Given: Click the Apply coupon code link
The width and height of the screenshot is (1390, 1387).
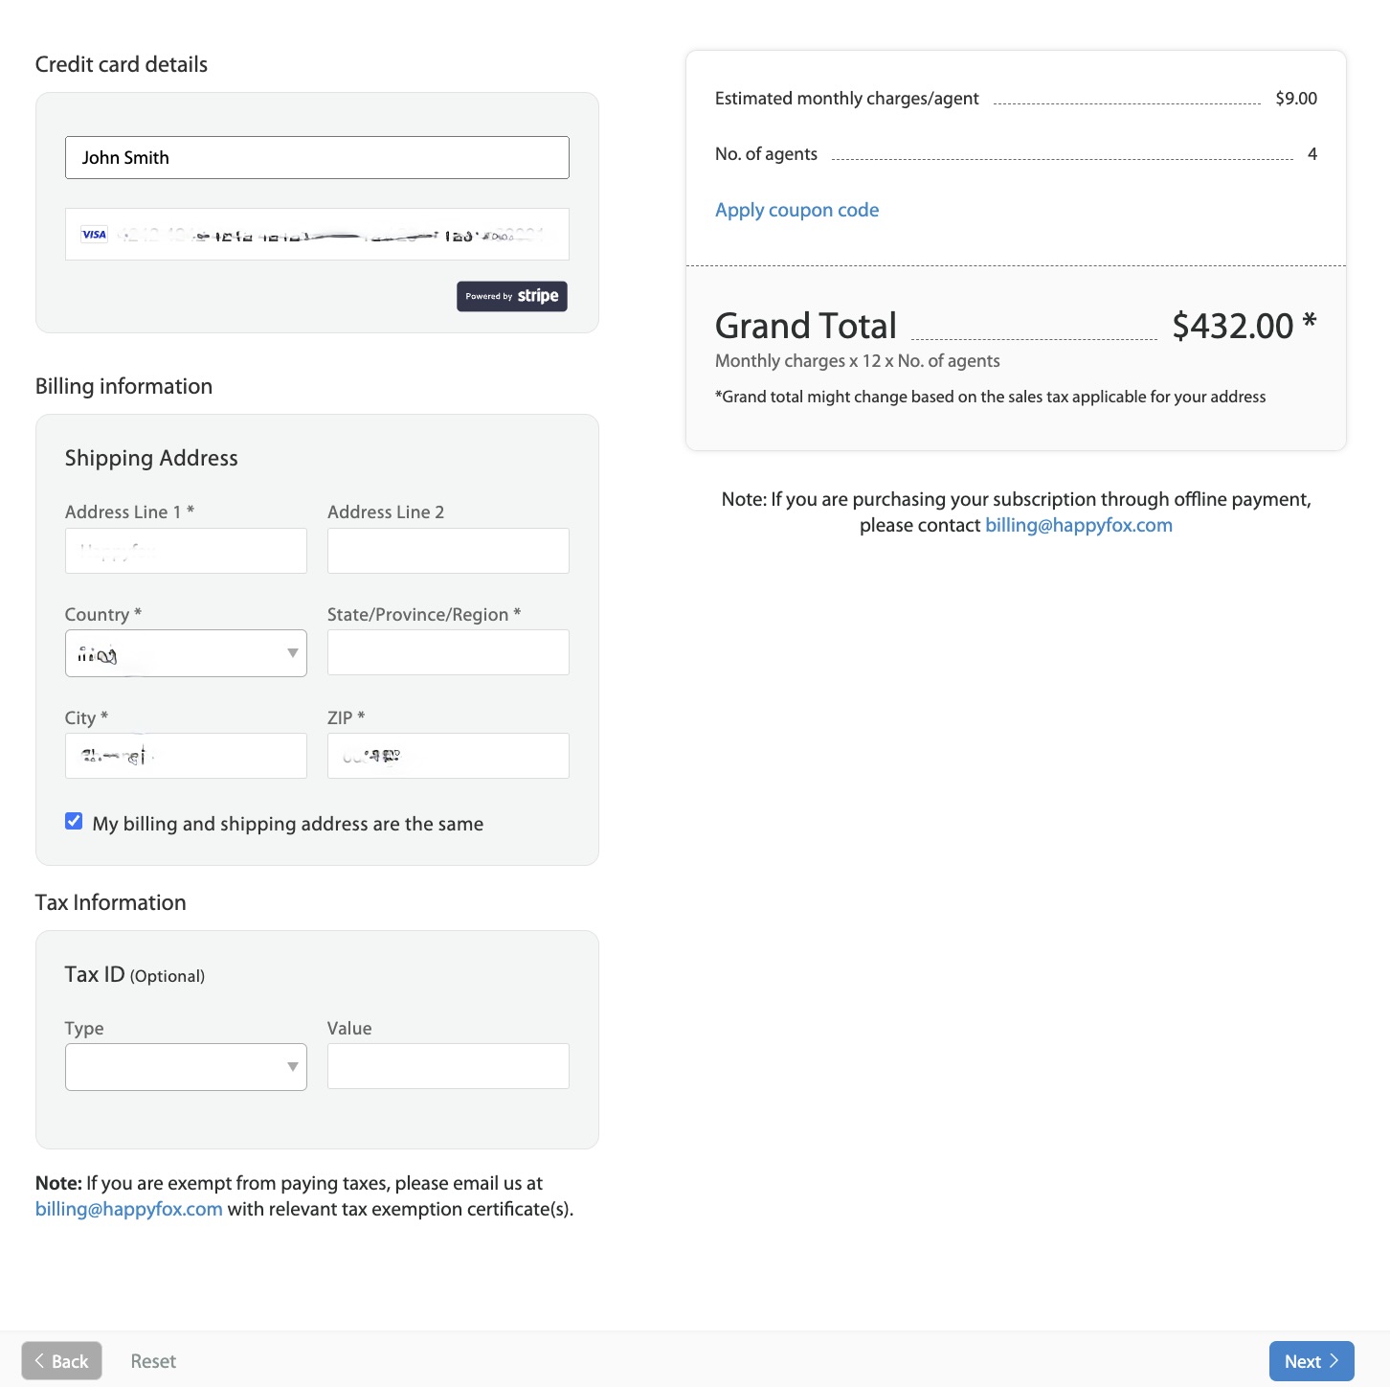Looking at the screenshot, I should click(796, 210).
